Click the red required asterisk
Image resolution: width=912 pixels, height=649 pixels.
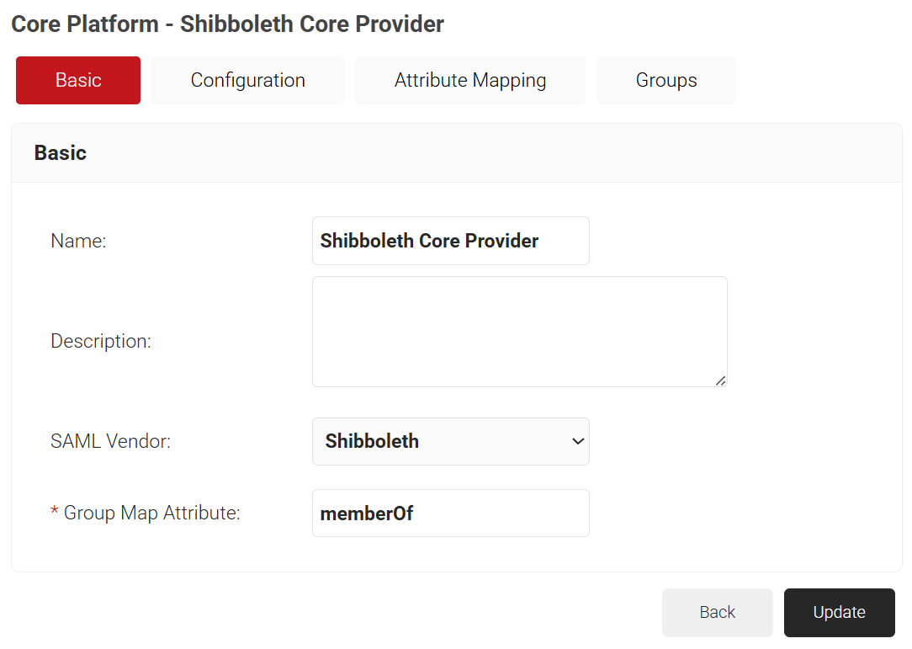point(55,513)
